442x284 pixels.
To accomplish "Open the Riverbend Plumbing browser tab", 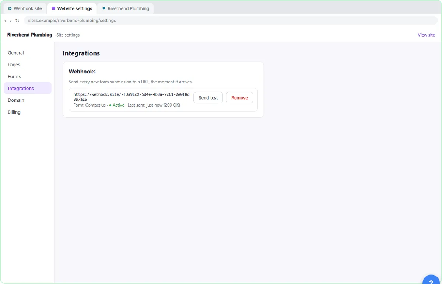I will [125, 8].
